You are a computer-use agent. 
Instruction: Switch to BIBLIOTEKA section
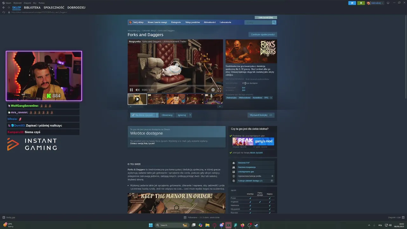[x=32, y=8]
